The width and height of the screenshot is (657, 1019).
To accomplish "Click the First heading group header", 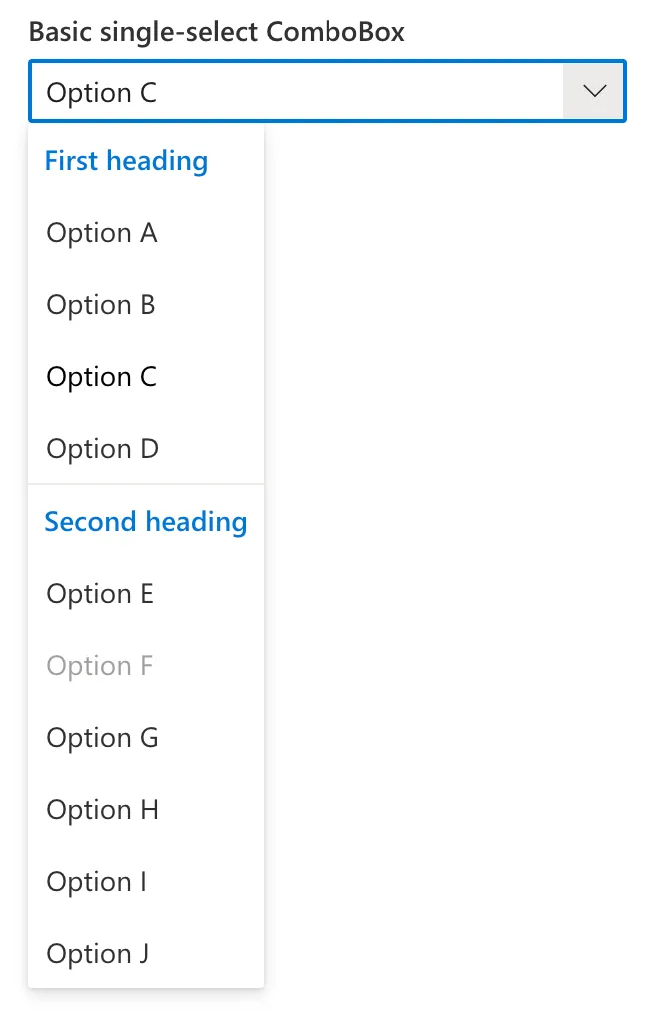I will (x=126, y=161).
